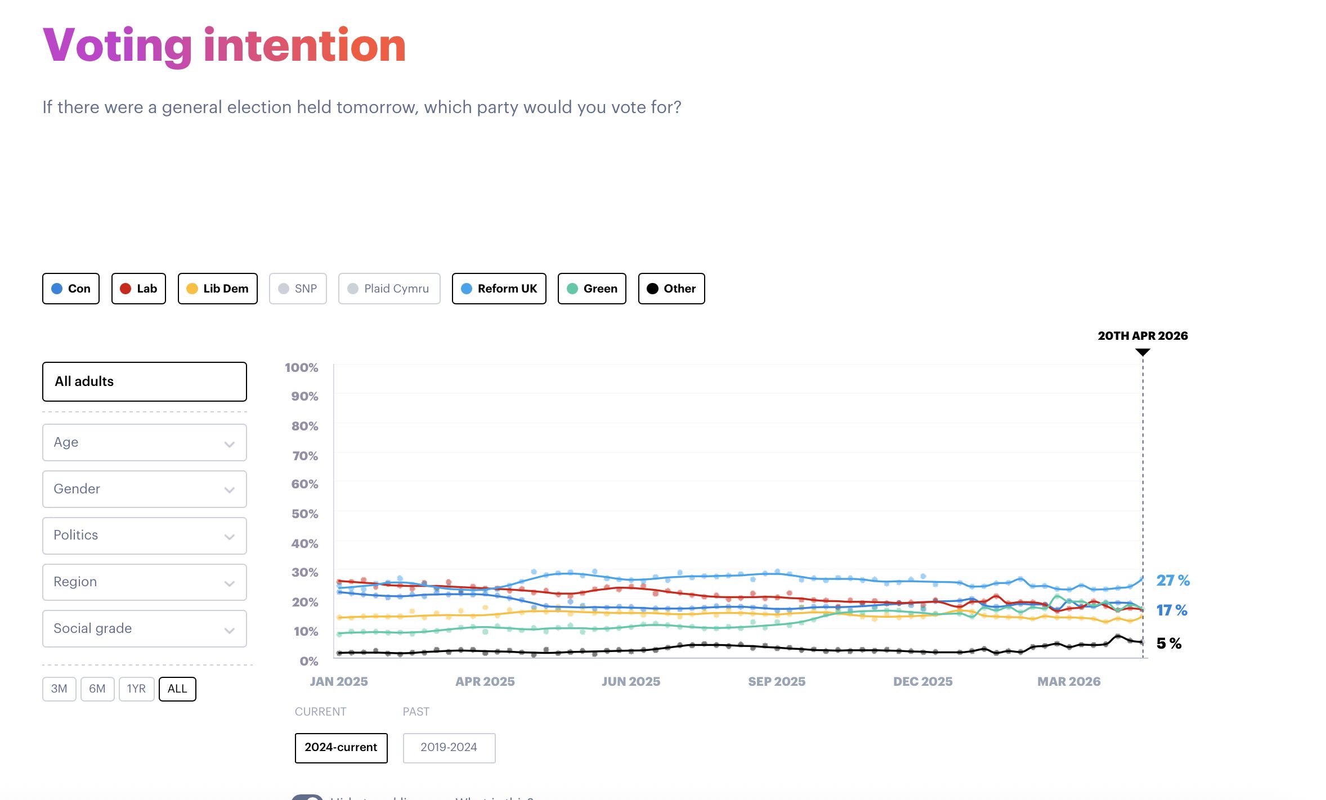Image resolution: width=1326 pixels, height=800 pixels.
Task: Expand the Region dropdown
Action: 144,582
